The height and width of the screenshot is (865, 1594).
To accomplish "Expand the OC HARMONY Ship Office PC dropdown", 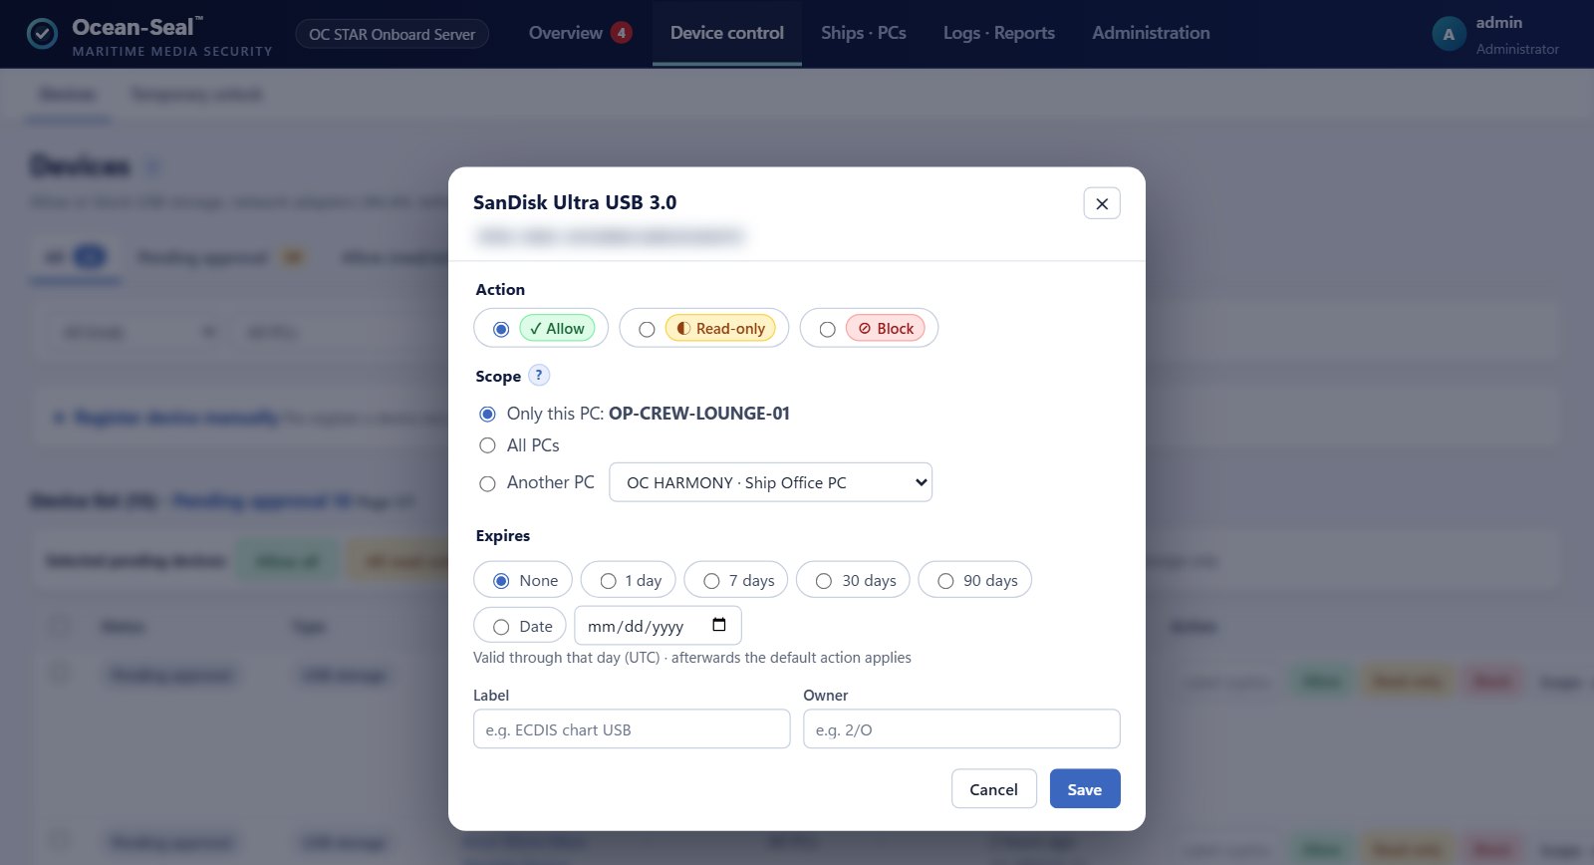I will click(x=770, y=482).
